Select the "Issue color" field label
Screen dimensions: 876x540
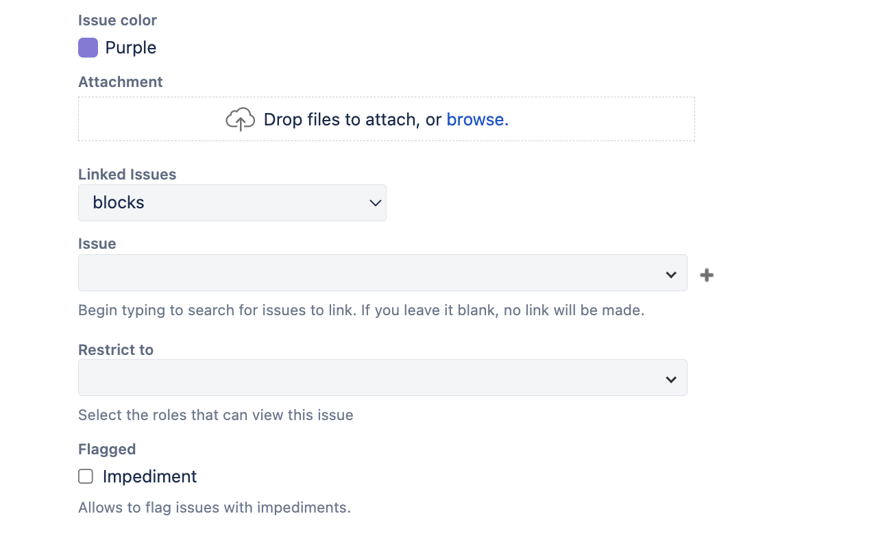click(x=118, y=20)
